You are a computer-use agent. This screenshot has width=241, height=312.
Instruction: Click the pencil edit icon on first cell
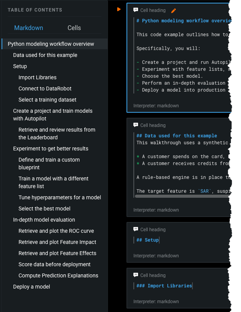174,10
